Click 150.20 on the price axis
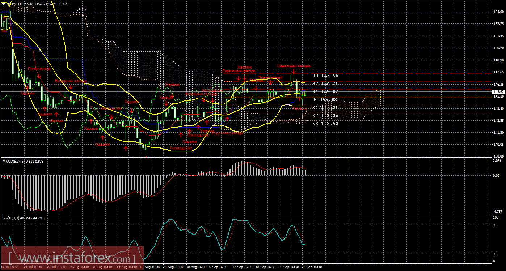This screenshot has width=506, height=271. 498,48
